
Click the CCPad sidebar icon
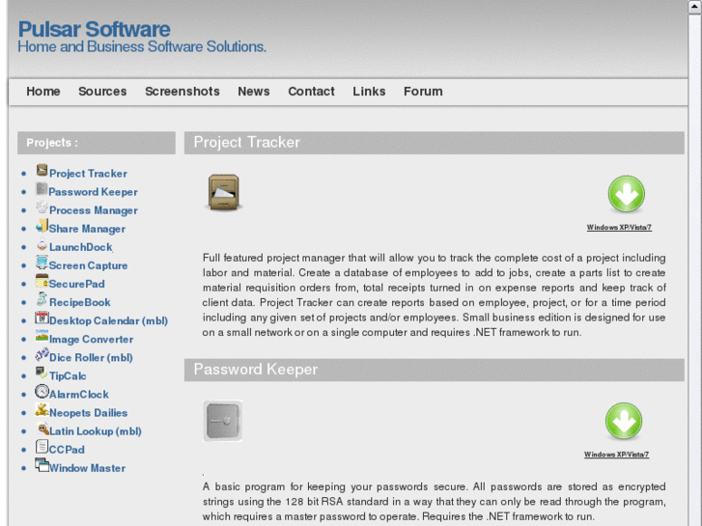pos(42,446)
